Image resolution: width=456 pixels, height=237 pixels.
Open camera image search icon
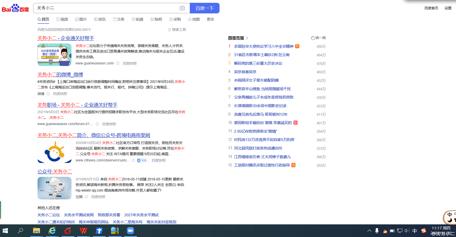coord(182,8)
